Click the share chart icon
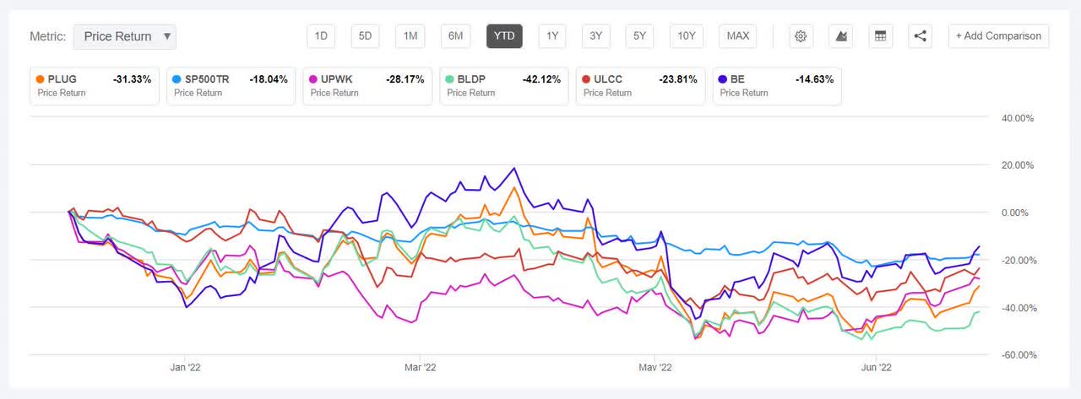The height and width of the screenshot is (399, 1081). (921, 36)
